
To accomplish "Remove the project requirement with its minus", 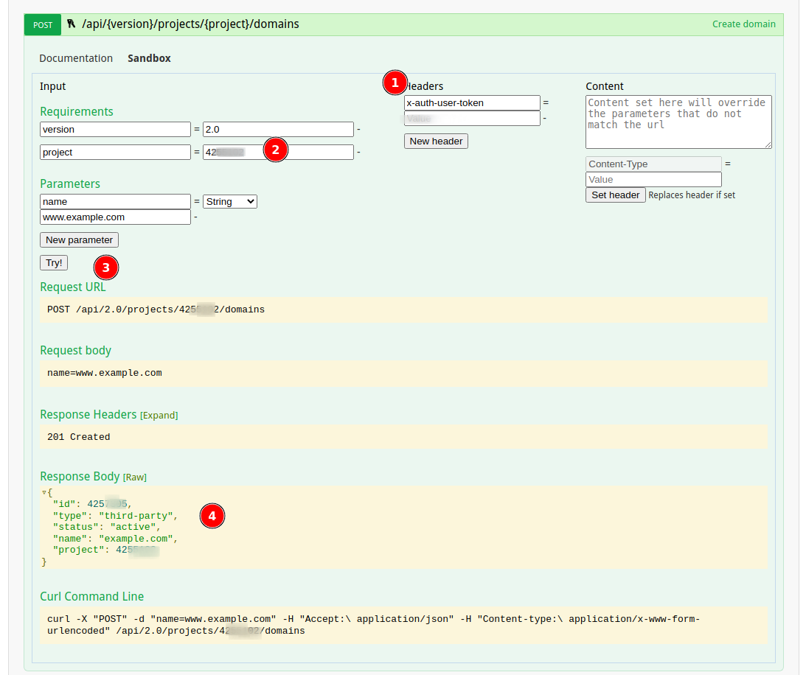I will 359,152.
